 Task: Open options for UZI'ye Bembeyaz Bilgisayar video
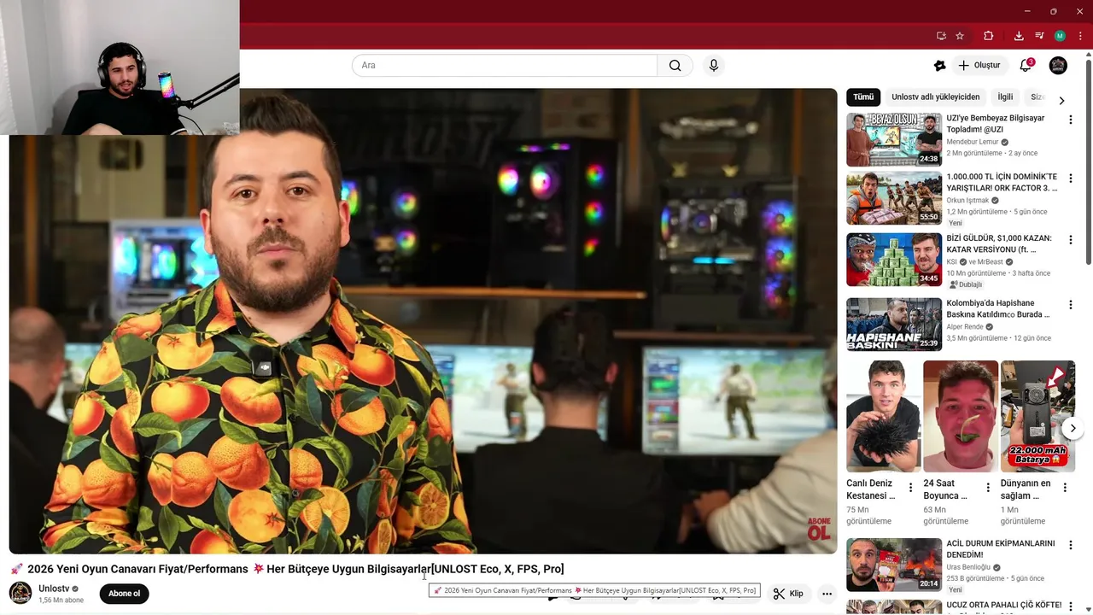(1070, 120)
